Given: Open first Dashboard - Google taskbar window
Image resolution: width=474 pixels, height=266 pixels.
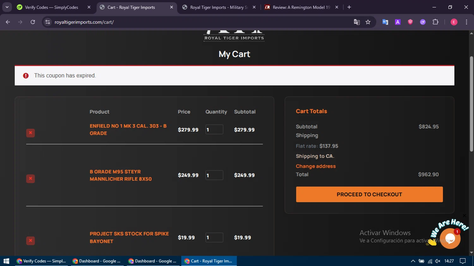Looking at the screenshot, I should pos(97,261).
